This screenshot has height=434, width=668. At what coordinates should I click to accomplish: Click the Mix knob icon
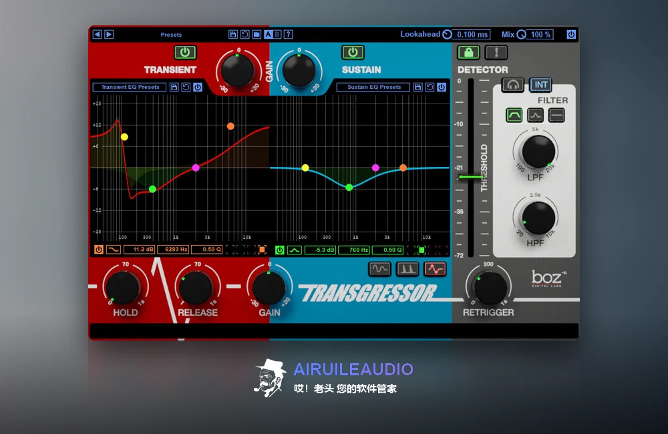522,35
